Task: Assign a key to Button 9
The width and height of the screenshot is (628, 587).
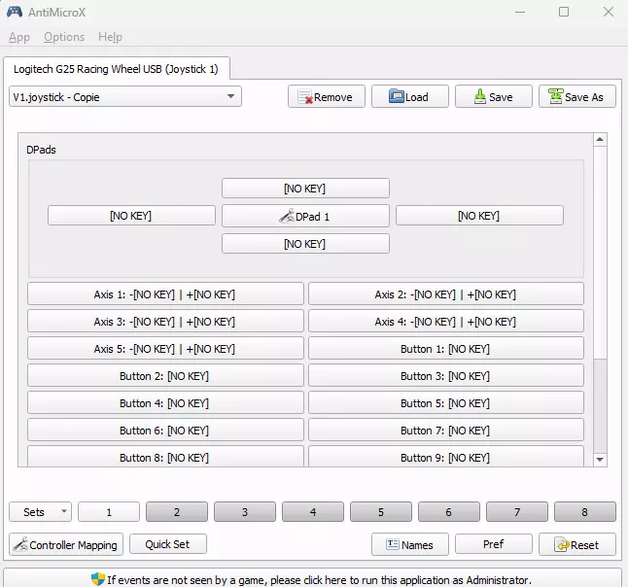Action: [x=446, y=457]
